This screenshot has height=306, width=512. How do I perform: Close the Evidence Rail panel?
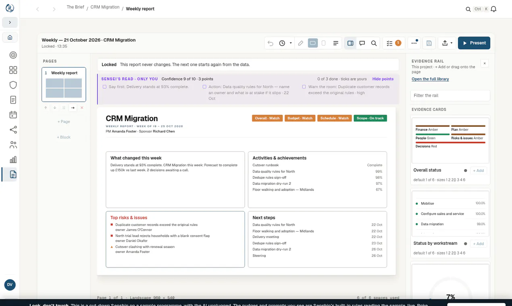point(485,63)
